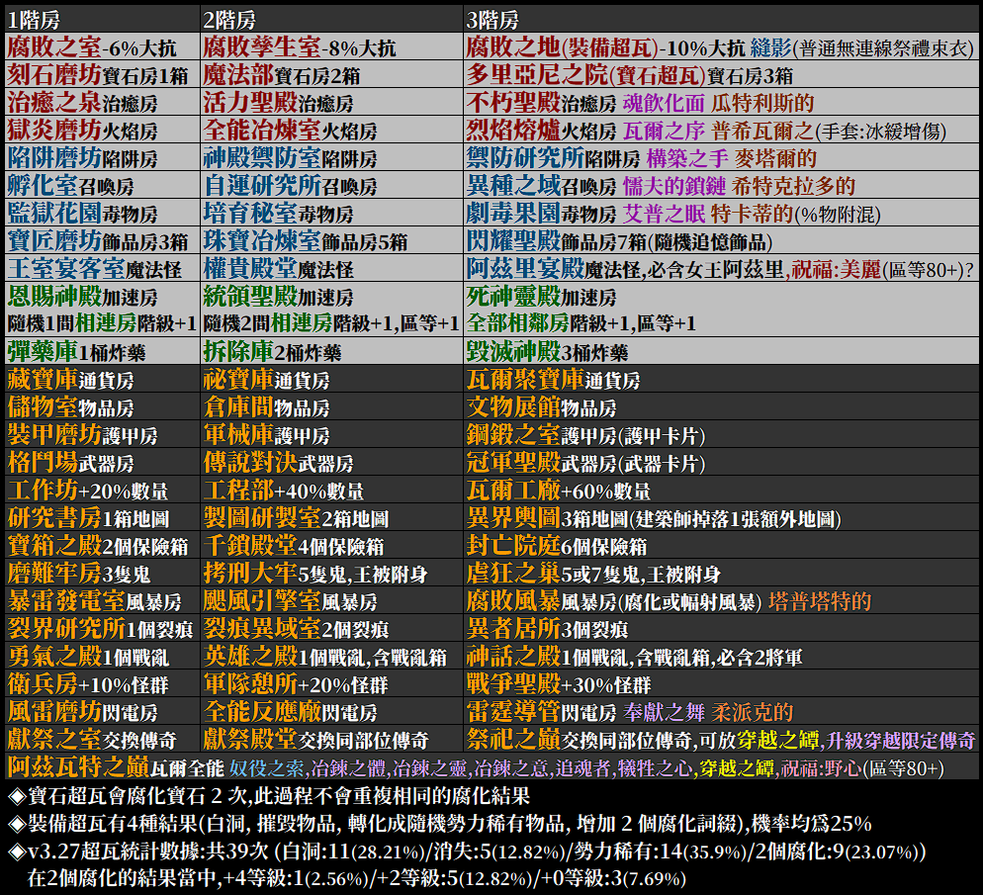Viewport: 983px width, 895px height.
Task: Click '神殿禦防室陷阱房' cell
Action: pos(331,157)
